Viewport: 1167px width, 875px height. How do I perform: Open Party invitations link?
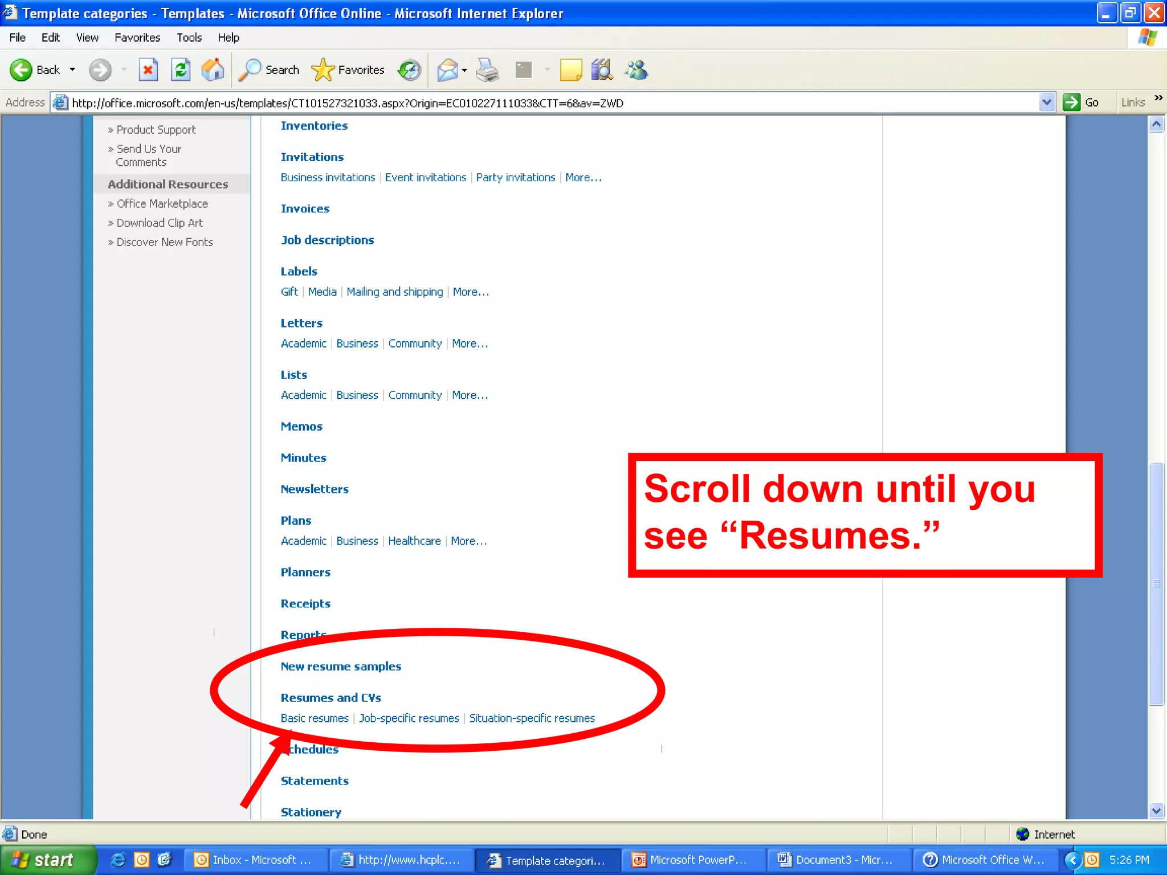tap(515, 178)
